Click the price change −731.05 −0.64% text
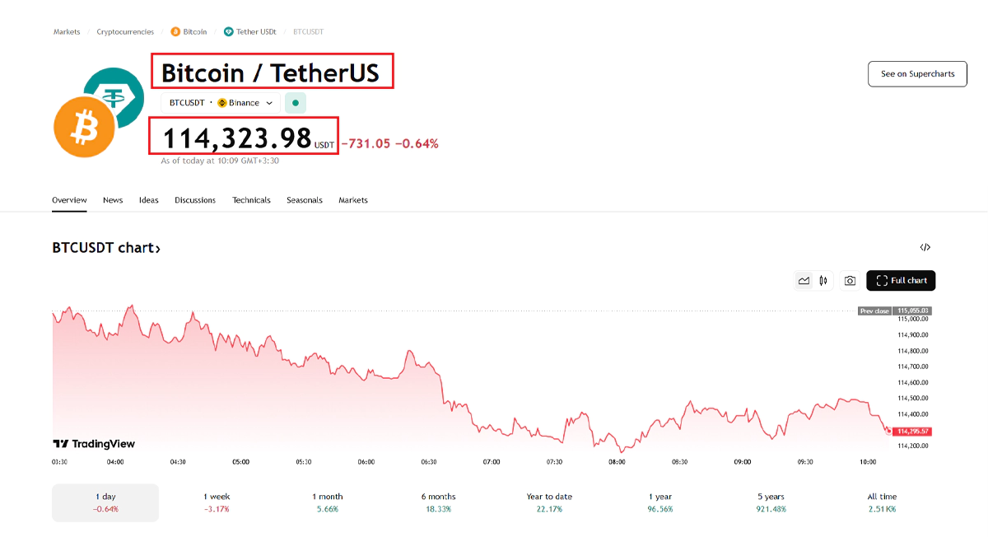Viewport: 988px width, 556px height. tap(389, 143)
